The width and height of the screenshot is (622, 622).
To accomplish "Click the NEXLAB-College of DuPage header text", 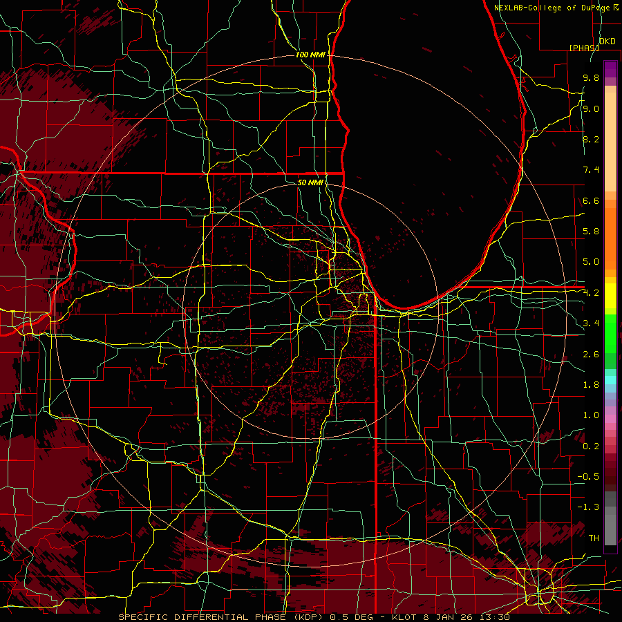I will [x=552, y=8].
